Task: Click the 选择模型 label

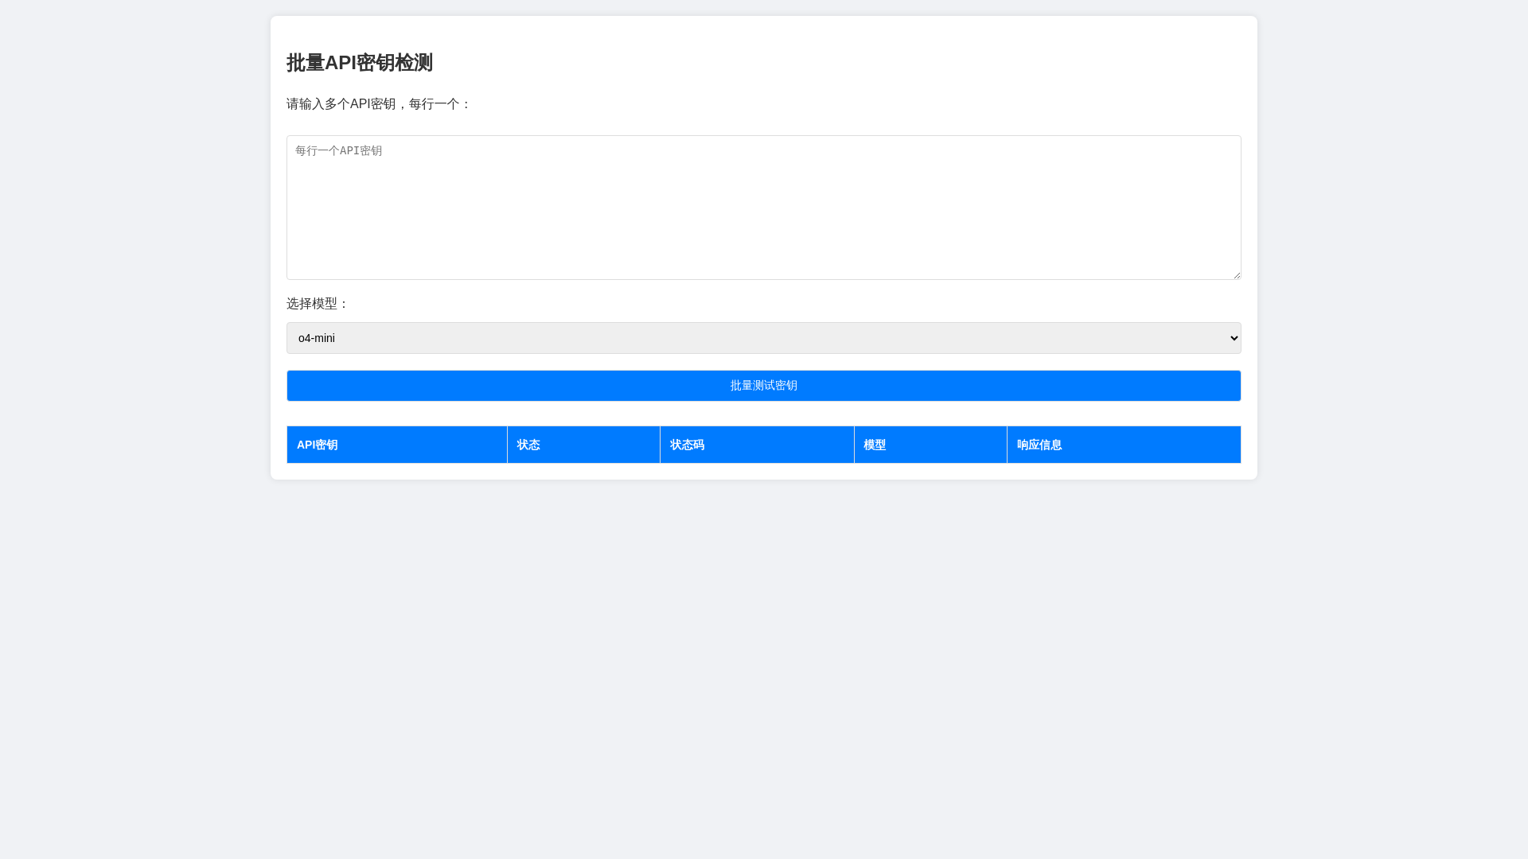Action: coord(318,304)
